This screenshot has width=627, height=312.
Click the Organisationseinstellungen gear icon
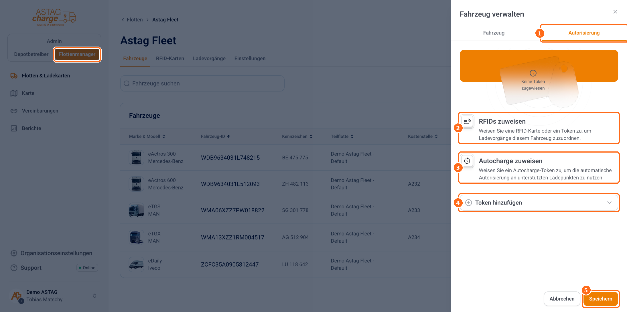[14, 253]
